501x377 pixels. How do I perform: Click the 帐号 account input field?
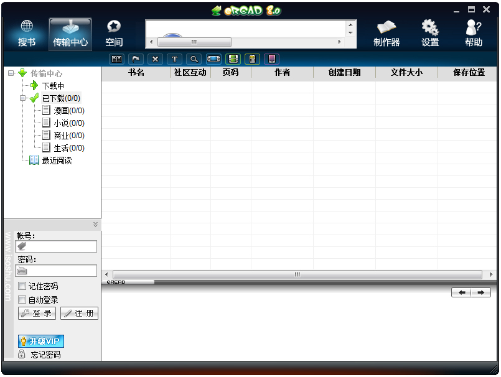click(x=56, y=246)
